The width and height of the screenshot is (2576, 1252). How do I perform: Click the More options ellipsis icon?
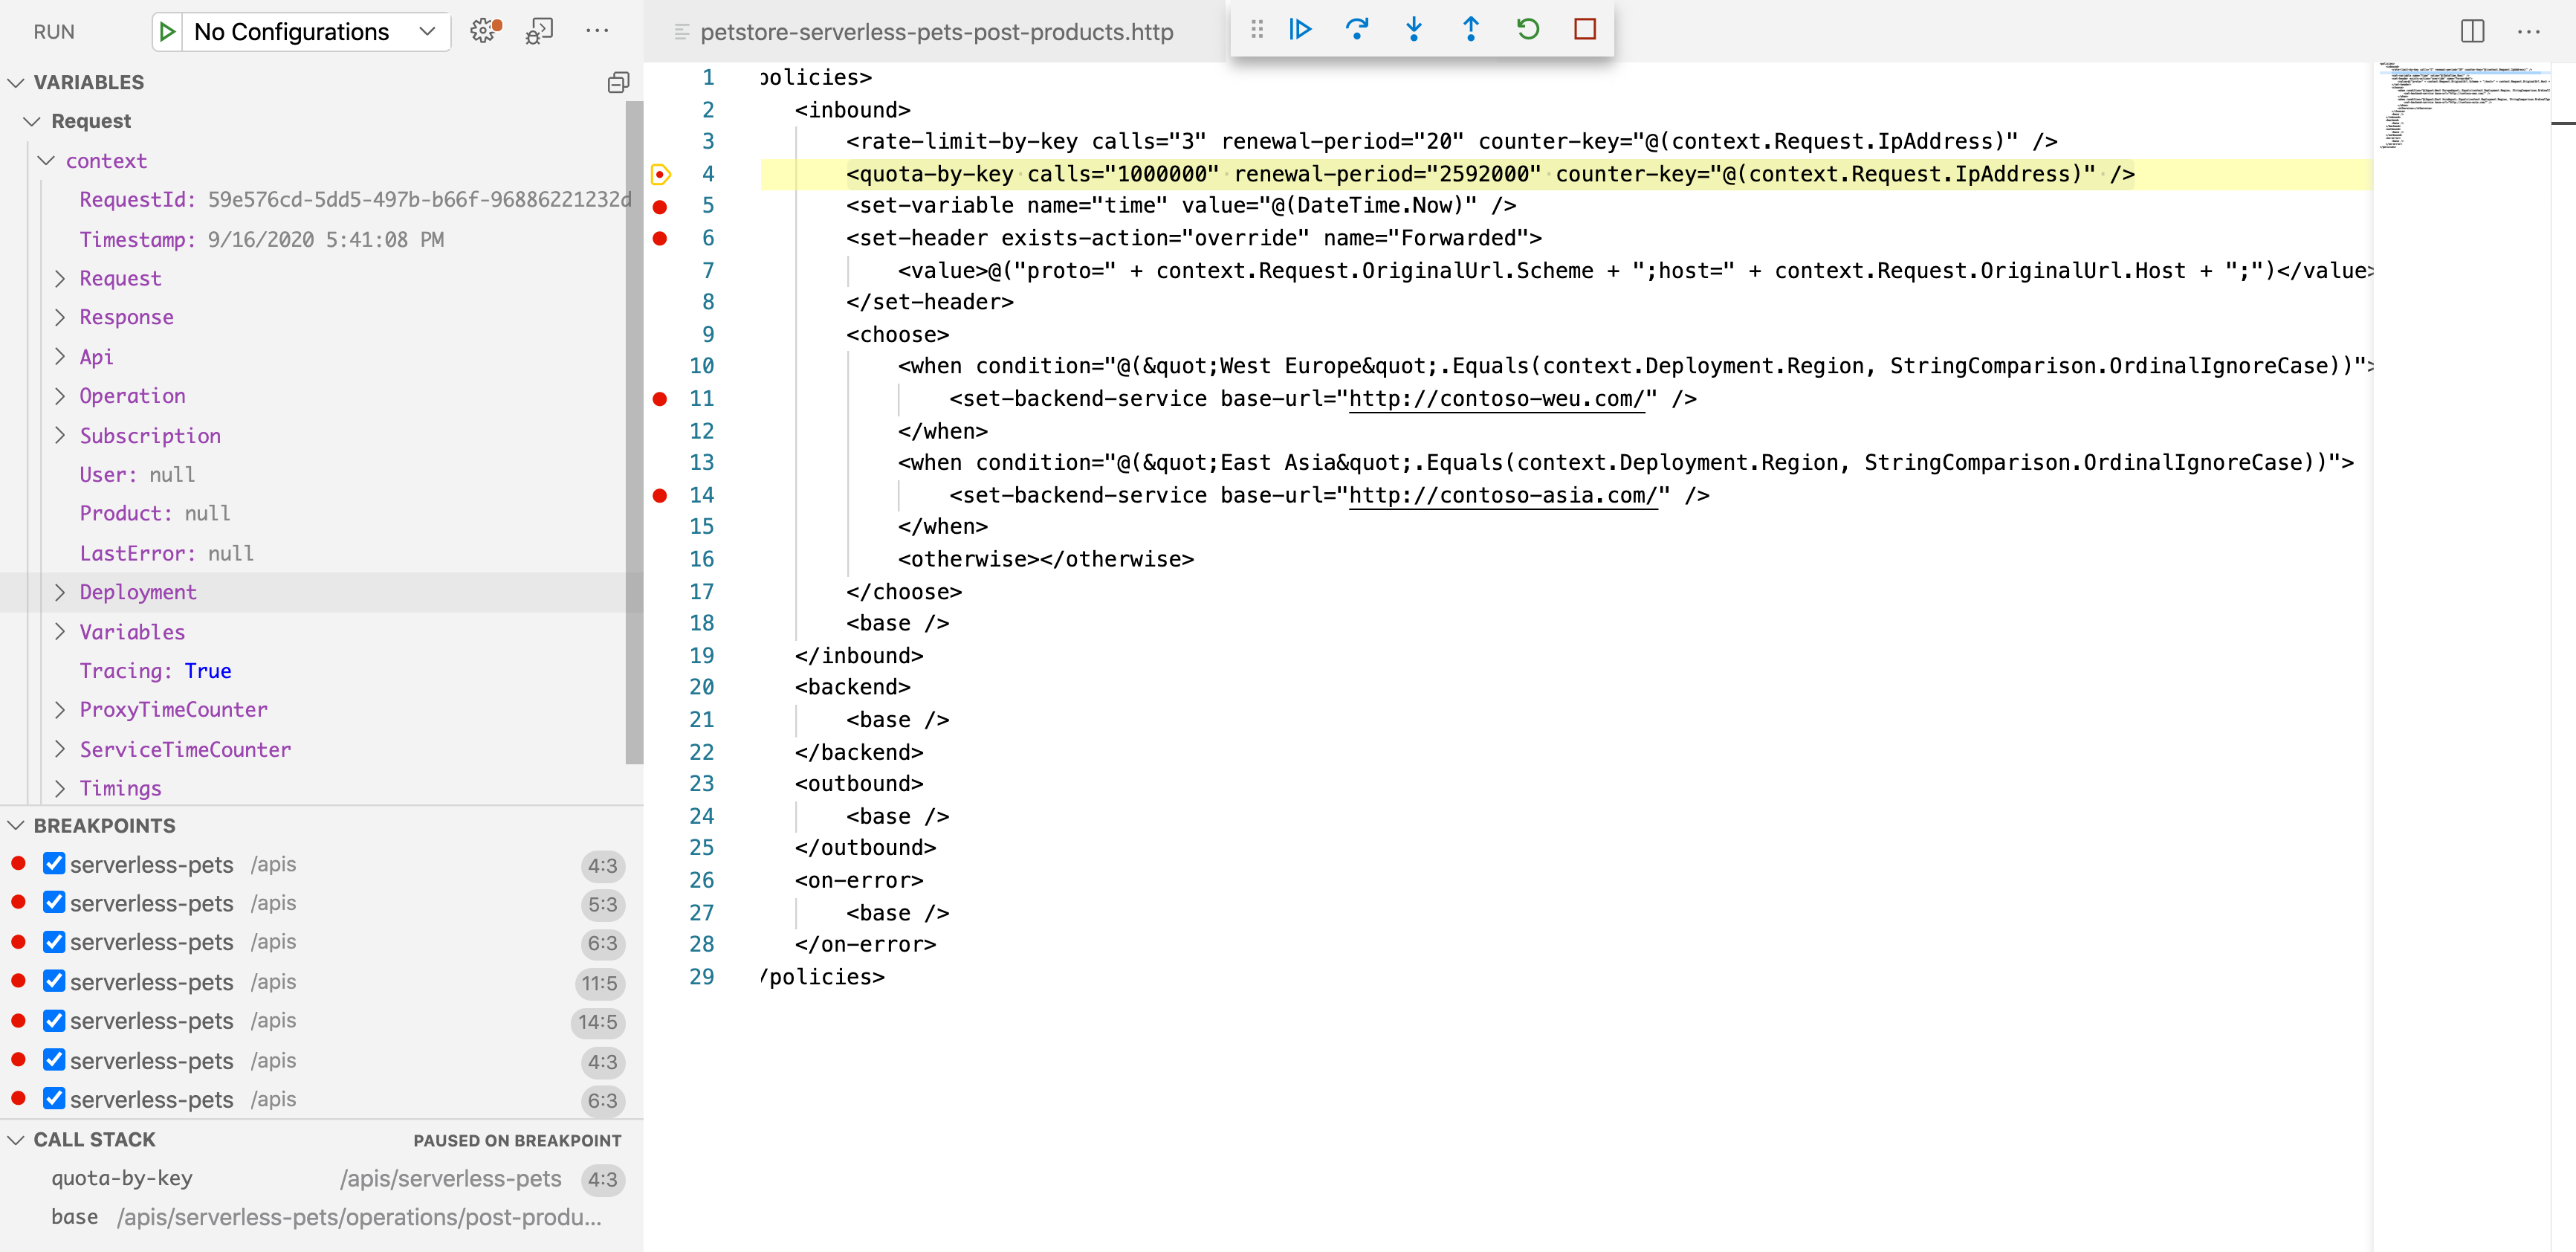2528,31
